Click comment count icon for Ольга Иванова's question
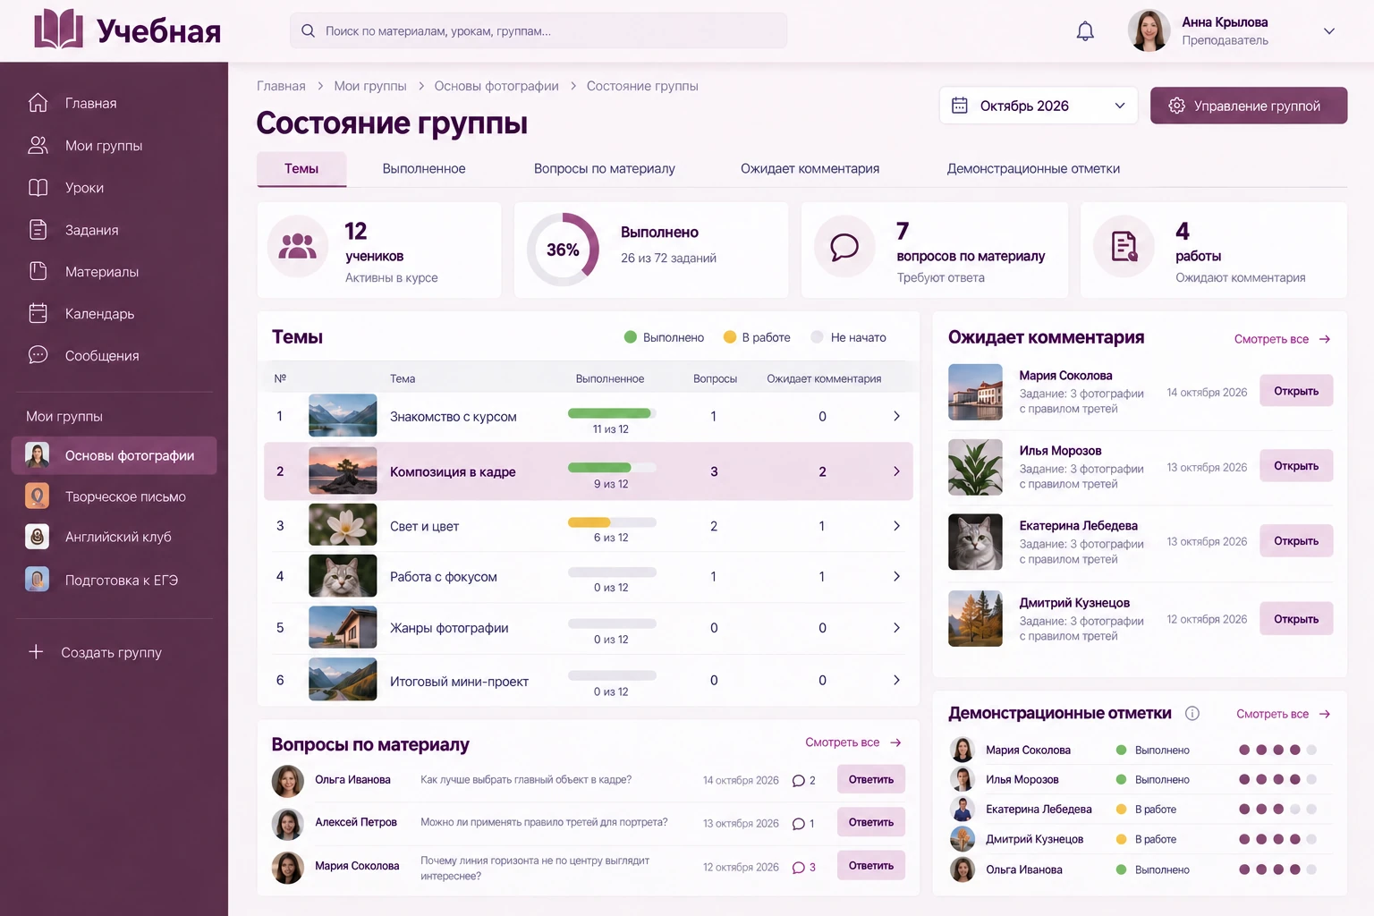 [799, 781]
